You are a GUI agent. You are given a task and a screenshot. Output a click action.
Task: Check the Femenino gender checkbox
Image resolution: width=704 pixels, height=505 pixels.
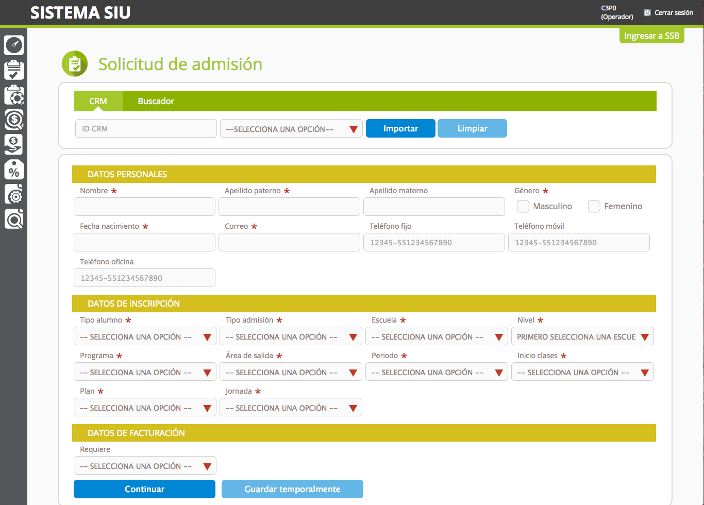pos(594,206)
